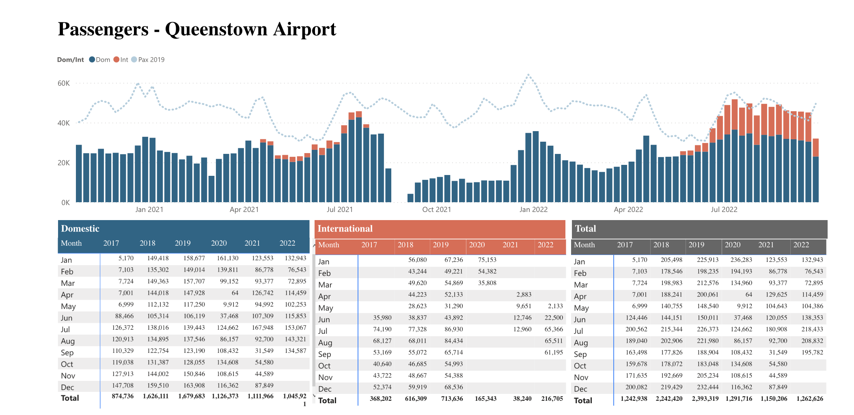Viewport: 854px width, 415px height.
Task: Click the Passengers - Queenstown Airport title
Action: click(197, 29)
